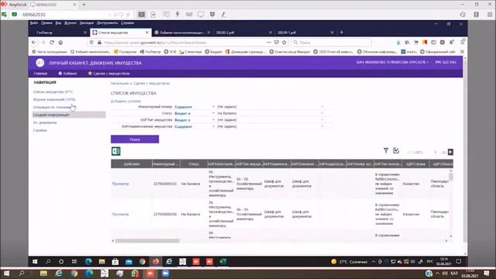The image size is (496, 279).
Task: Open Кабинет menu with home icon
Action: (x=67, y=74)
